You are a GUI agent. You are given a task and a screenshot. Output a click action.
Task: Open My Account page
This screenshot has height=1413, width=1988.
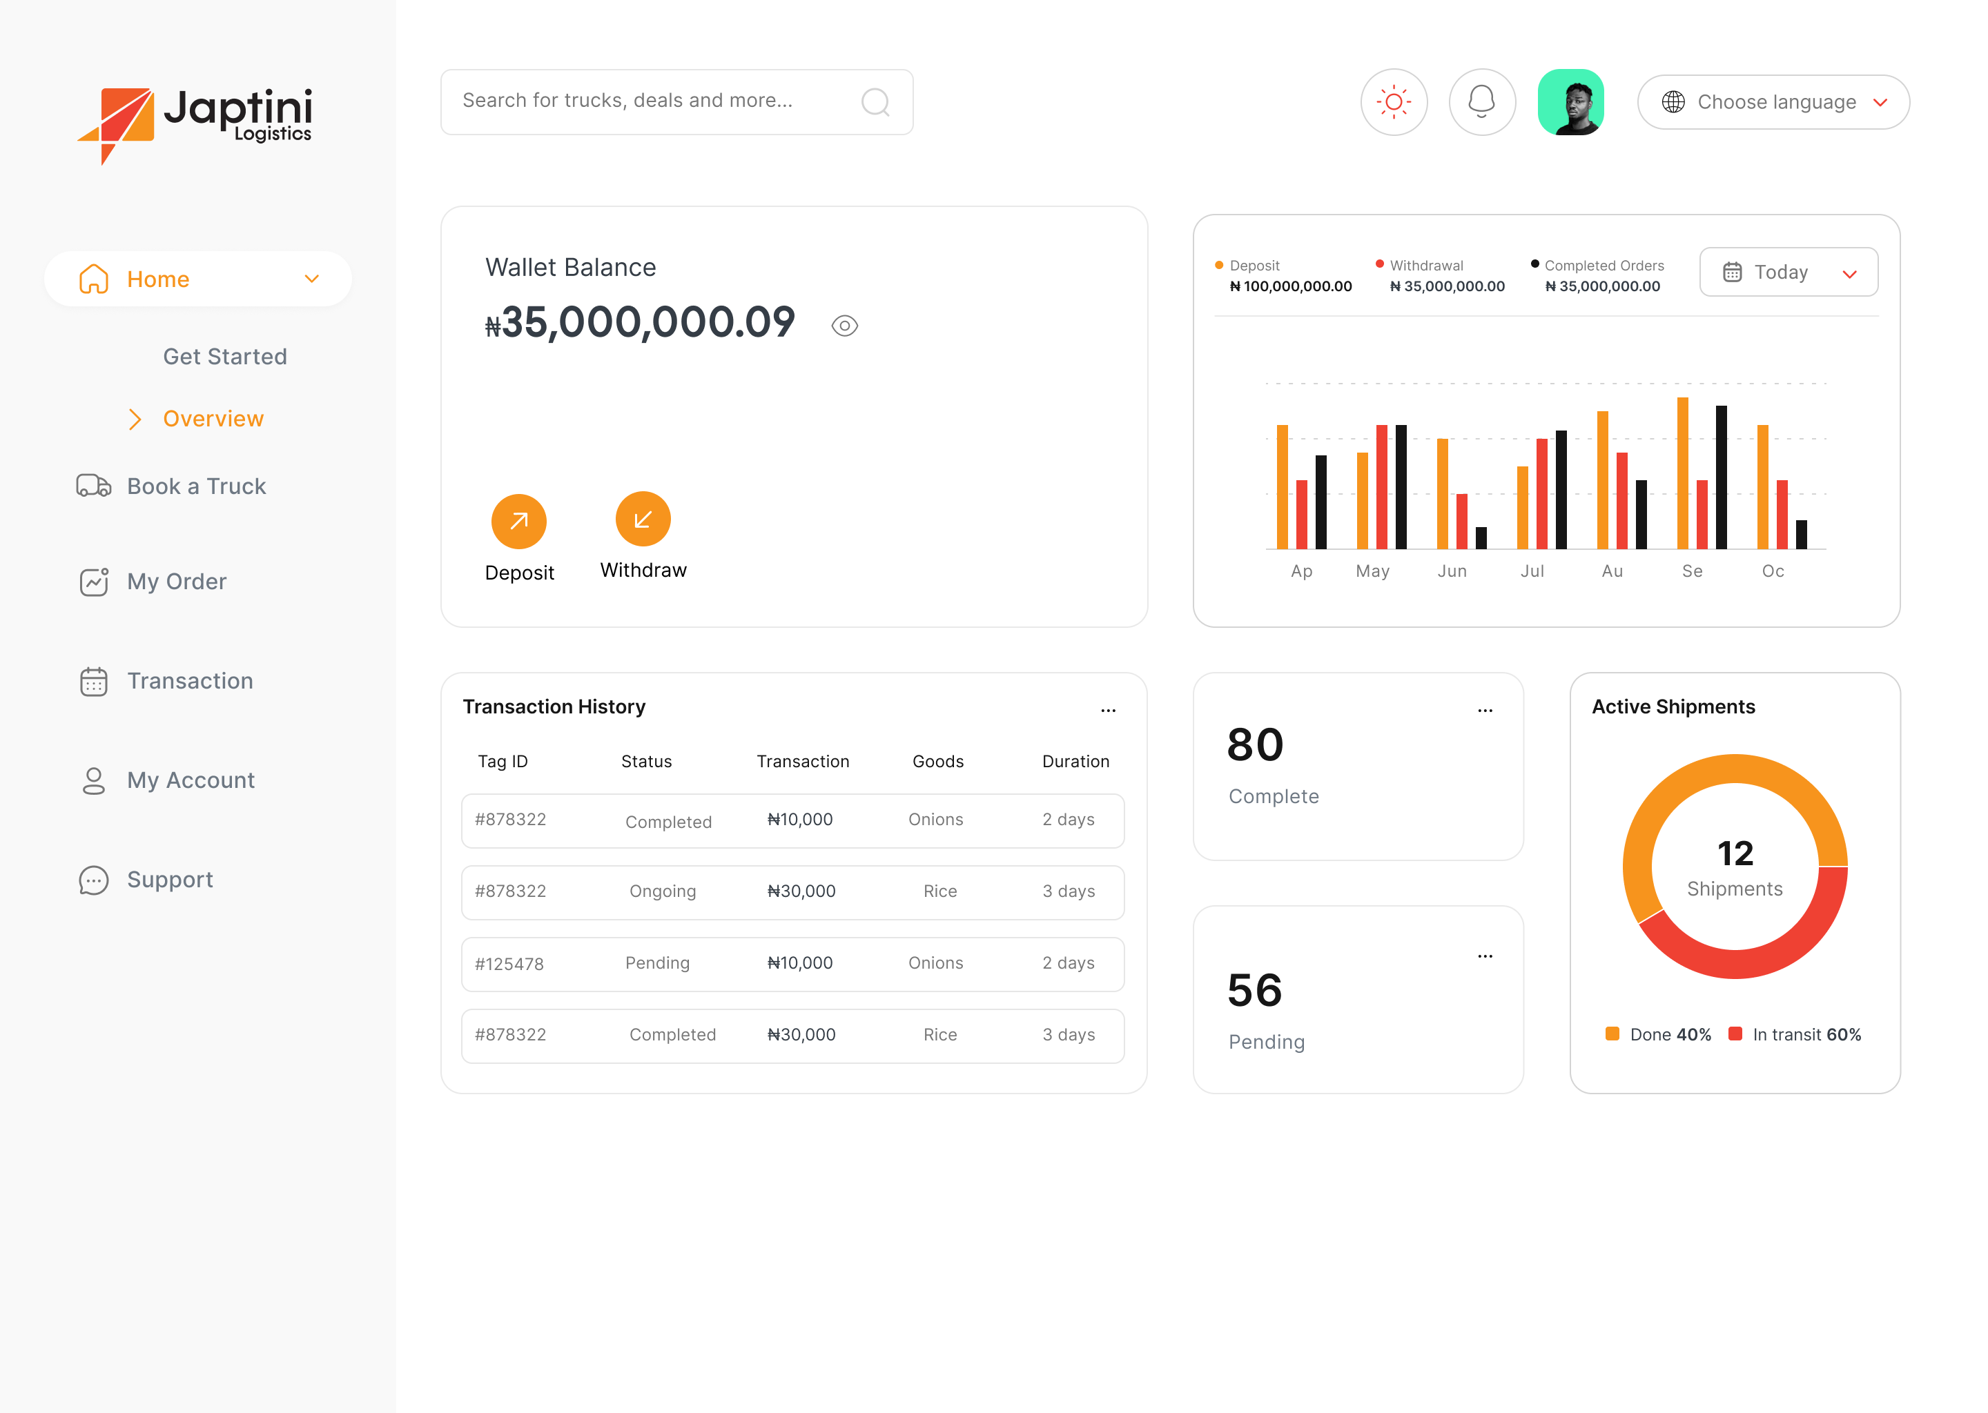pos(191,780)
